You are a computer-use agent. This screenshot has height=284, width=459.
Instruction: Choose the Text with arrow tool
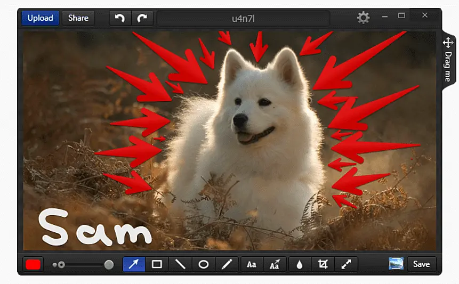pyautogui.click(x=275, y=264)
